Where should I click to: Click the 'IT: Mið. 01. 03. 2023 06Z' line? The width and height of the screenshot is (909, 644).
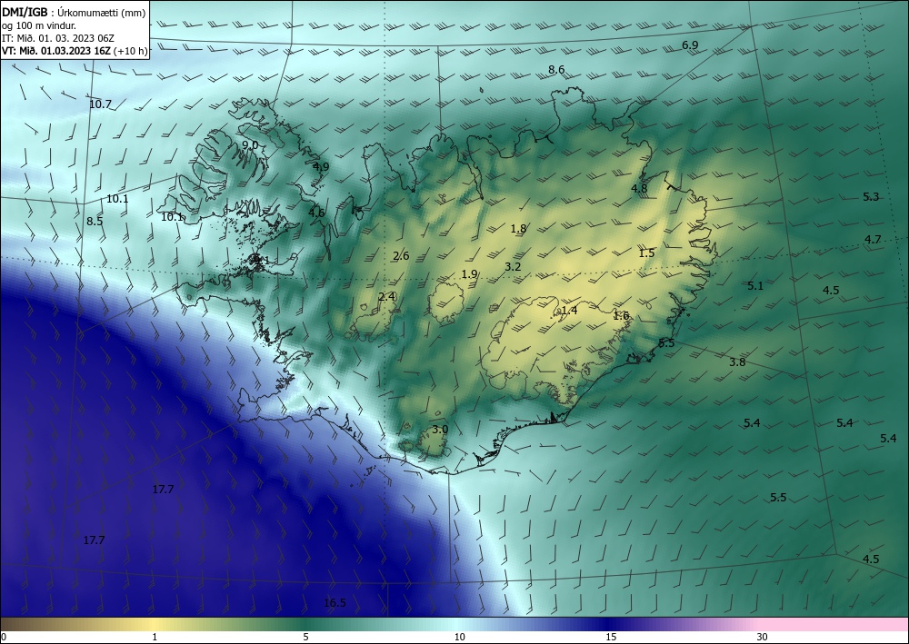(58, 37)
